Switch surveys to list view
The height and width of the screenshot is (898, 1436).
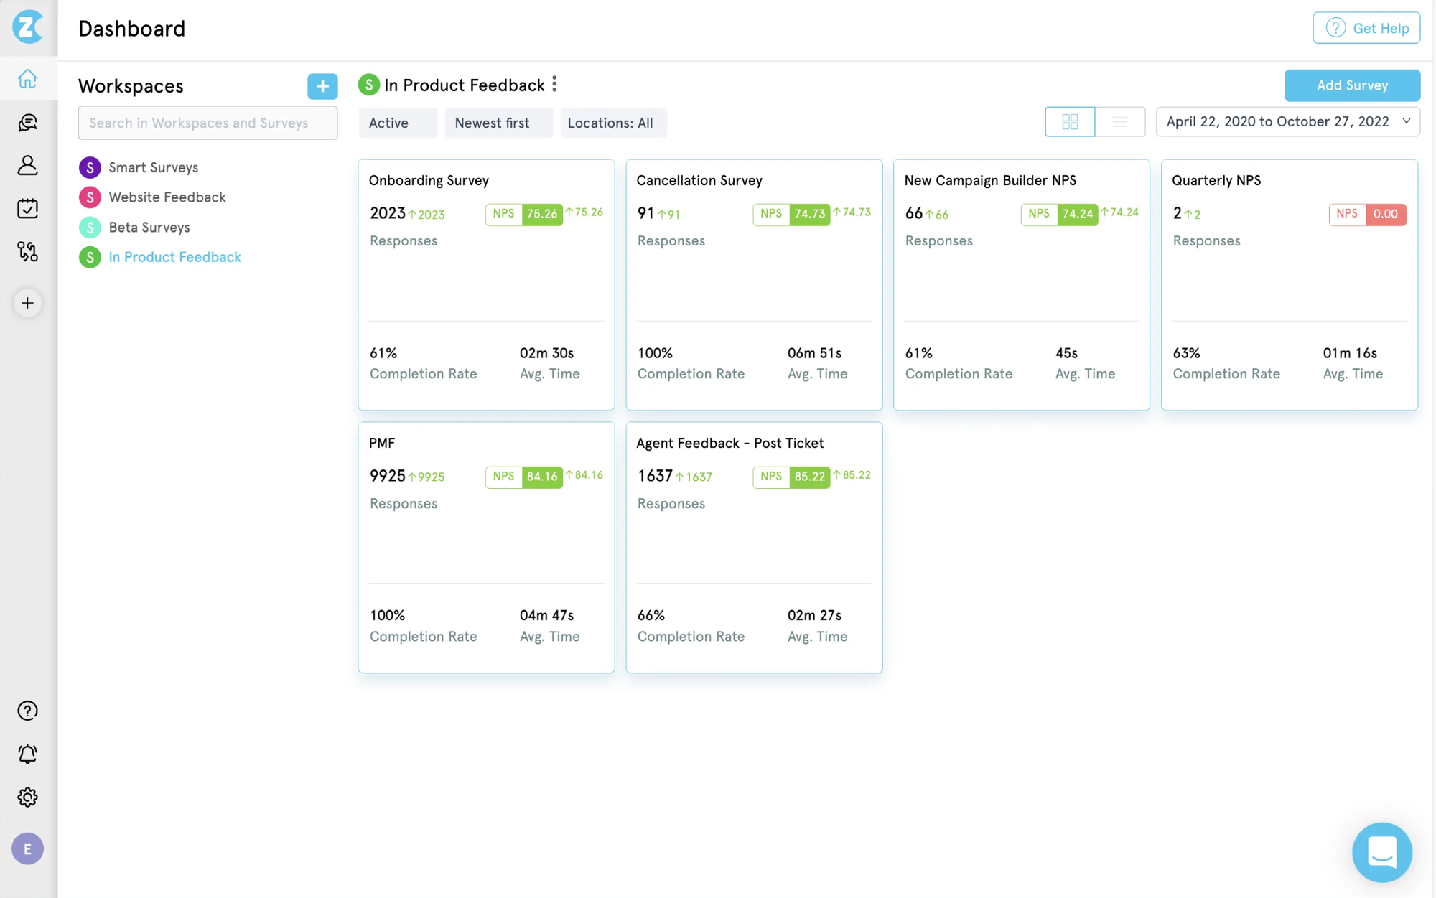pyautogui.click(x=1119, y=121)
